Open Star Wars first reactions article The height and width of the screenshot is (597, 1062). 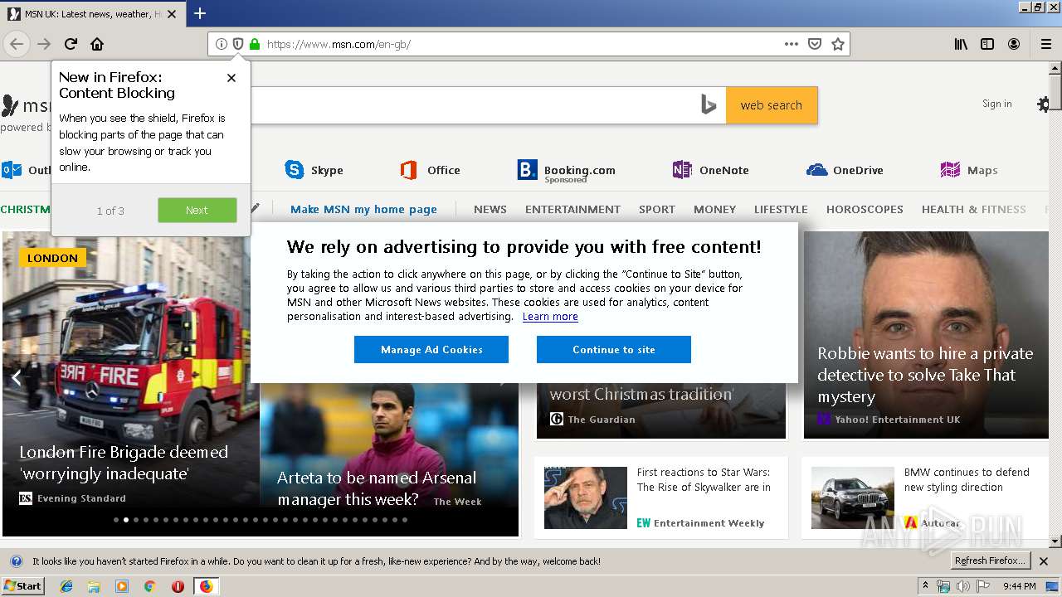704,479
